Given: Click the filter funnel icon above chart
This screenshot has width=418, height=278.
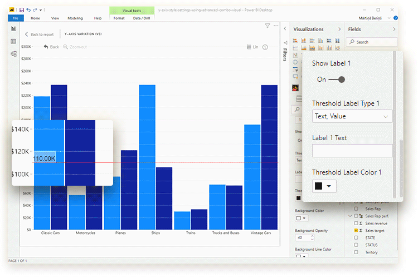Looking at the screenshot, I should [268, 26].
